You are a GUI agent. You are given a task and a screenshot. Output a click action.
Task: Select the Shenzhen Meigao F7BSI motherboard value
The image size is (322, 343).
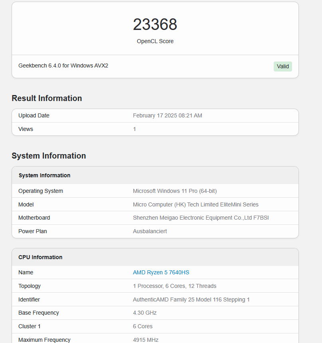coord(201,218)
